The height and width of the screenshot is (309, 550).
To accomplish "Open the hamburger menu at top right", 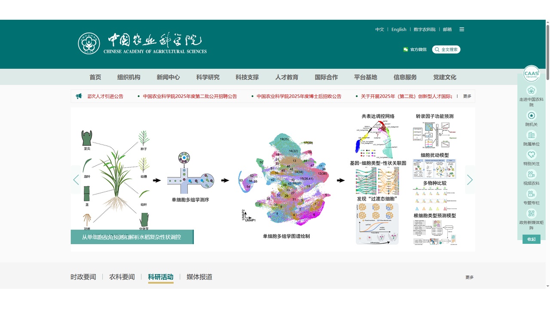I will click(x=461, y=29).
